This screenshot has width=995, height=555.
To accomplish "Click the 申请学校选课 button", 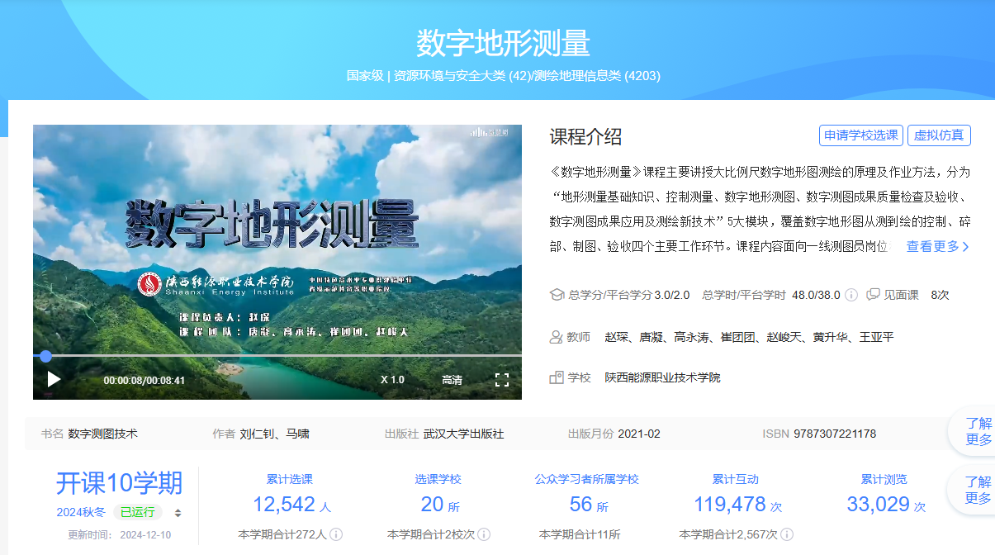I will [x=860, y=135].
